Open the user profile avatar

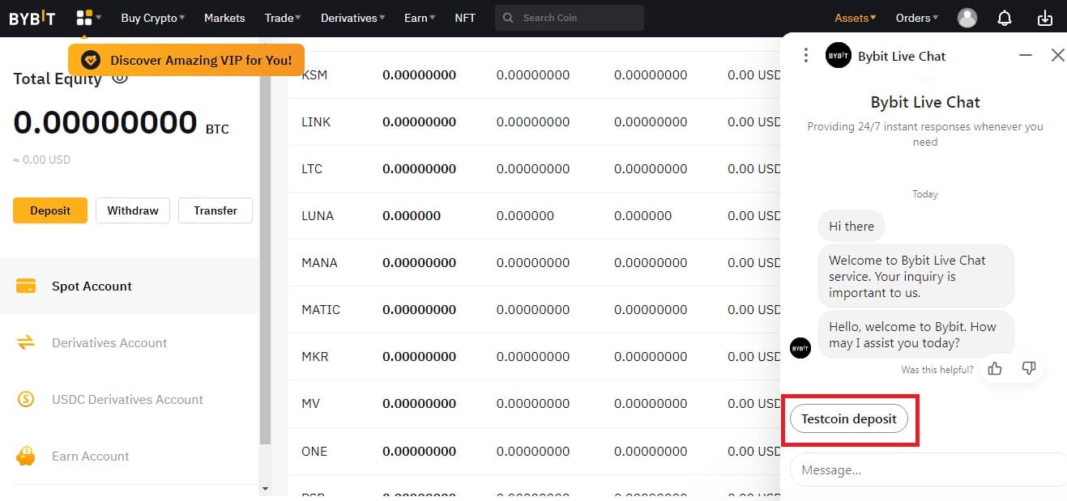(x=967, y=18)
